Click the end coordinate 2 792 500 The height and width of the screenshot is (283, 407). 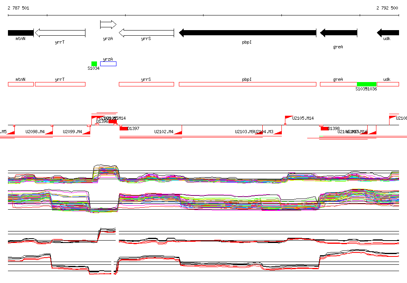pos(387,8)
